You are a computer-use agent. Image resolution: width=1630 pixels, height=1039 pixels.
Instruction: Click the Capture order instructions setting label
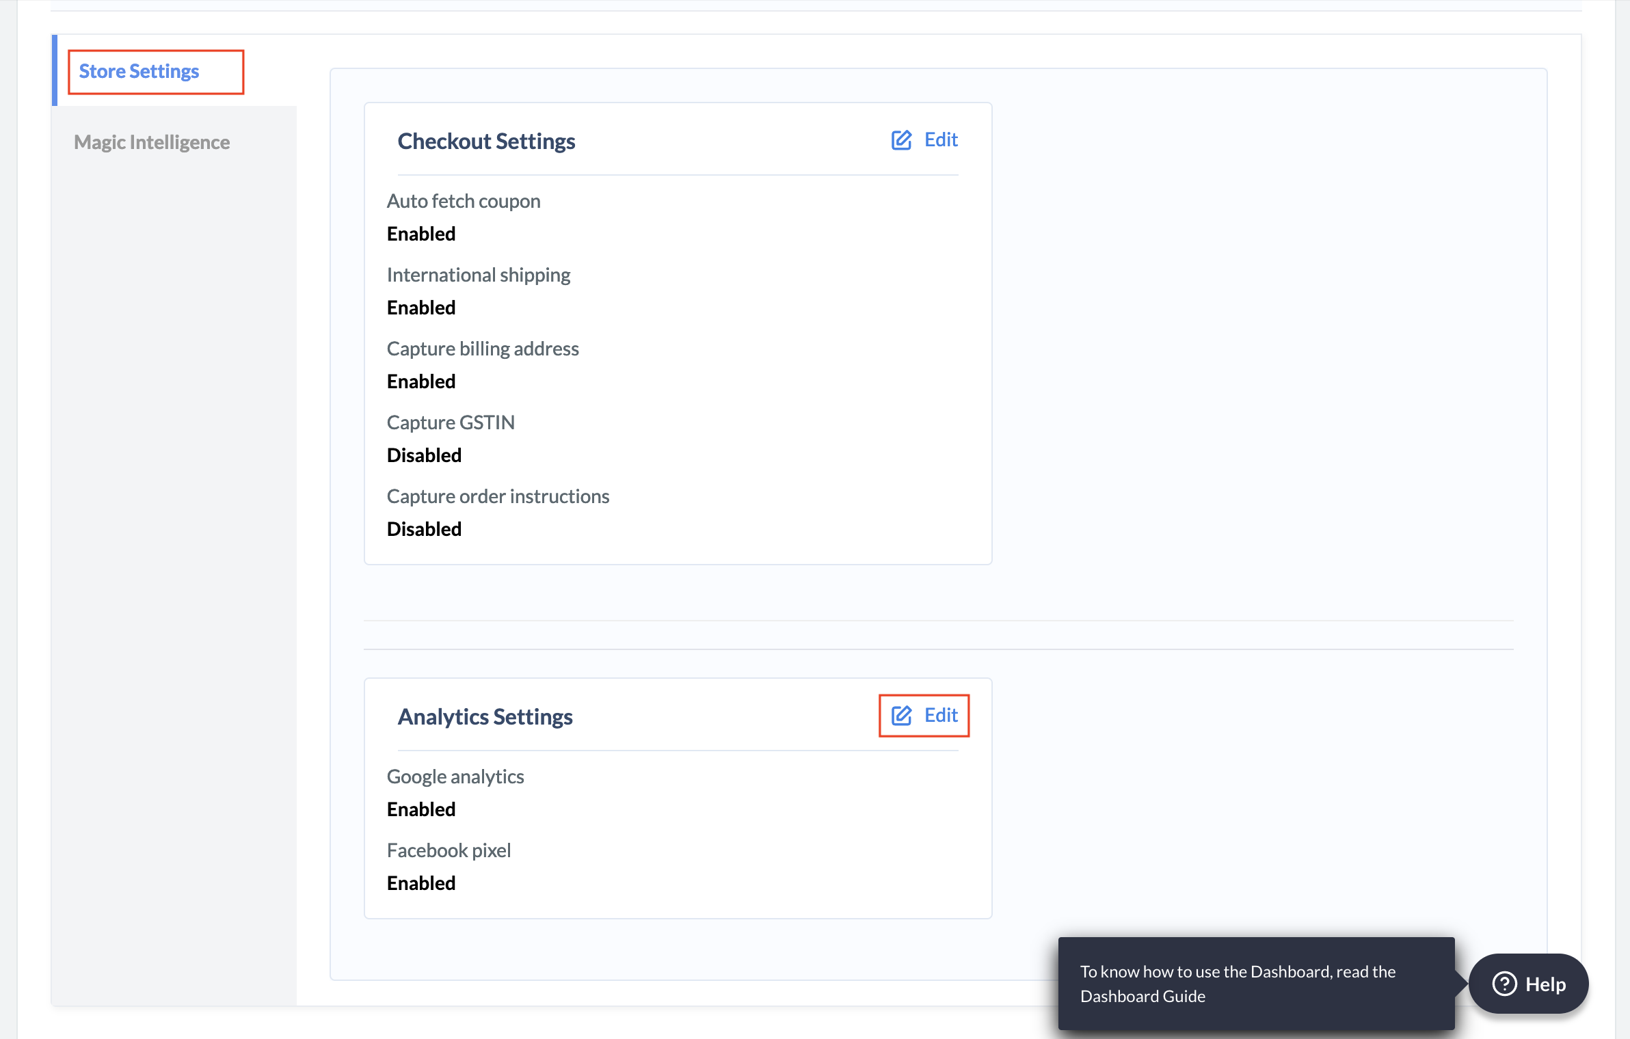click(x=498, y=496)
